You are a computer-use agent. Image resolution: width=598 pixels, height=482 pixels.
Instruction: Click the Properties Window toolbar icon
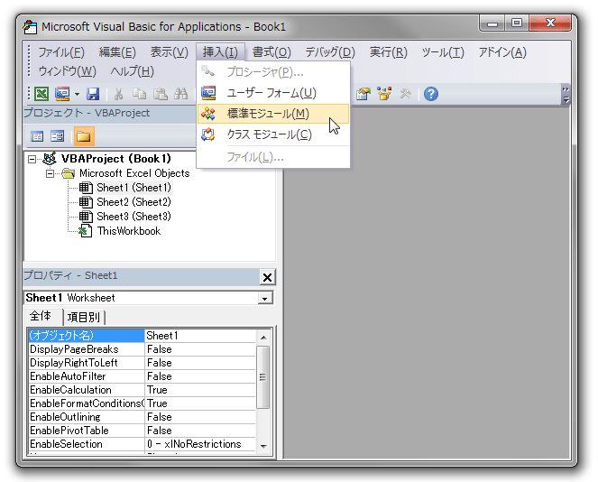coord(363,94)
